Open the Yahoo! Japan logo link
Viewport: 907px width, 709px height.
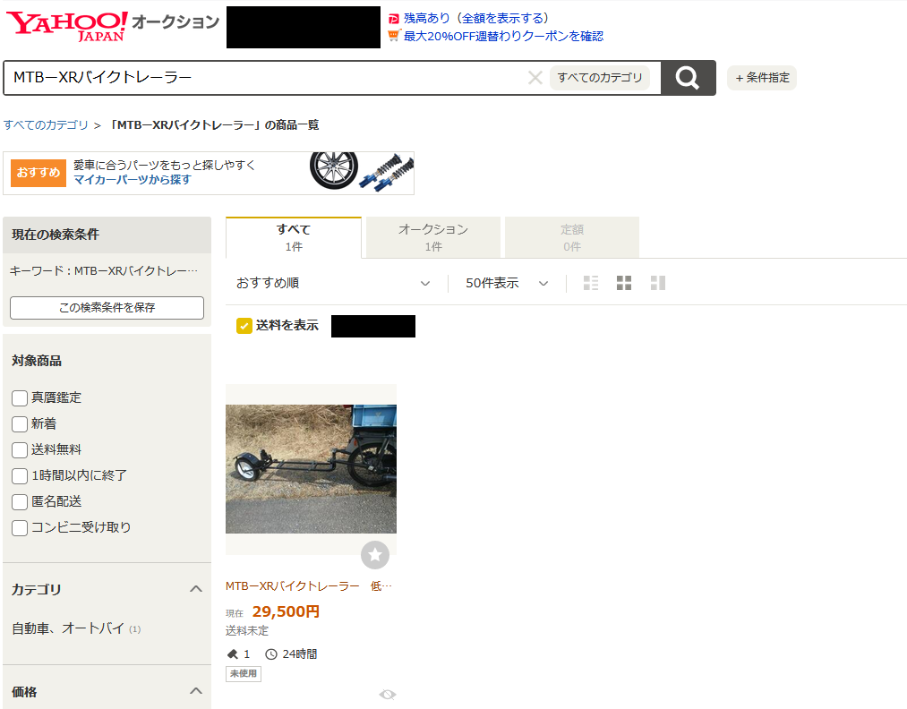tap(66, 26)
